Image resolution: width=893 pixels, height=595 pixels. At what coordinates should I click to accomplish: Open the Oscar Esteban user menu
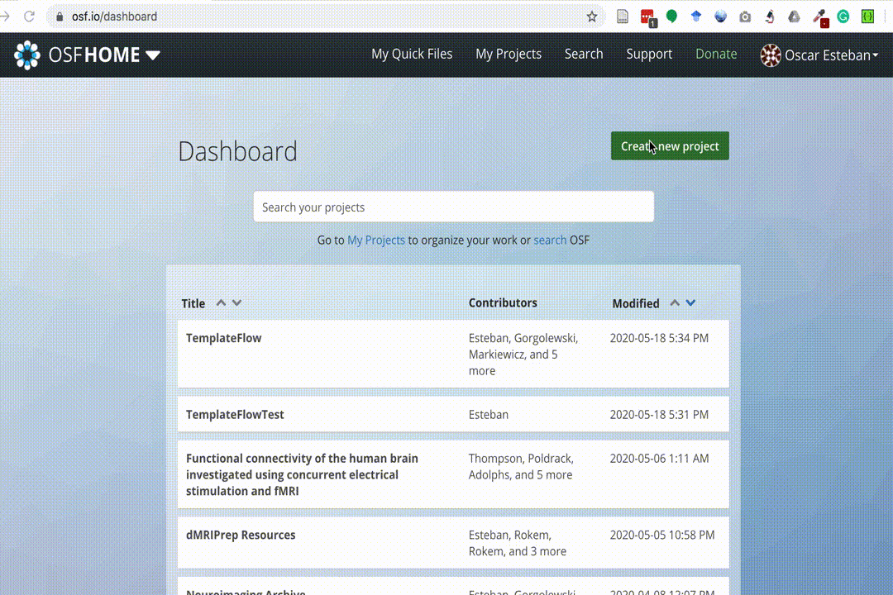(819, 55)
